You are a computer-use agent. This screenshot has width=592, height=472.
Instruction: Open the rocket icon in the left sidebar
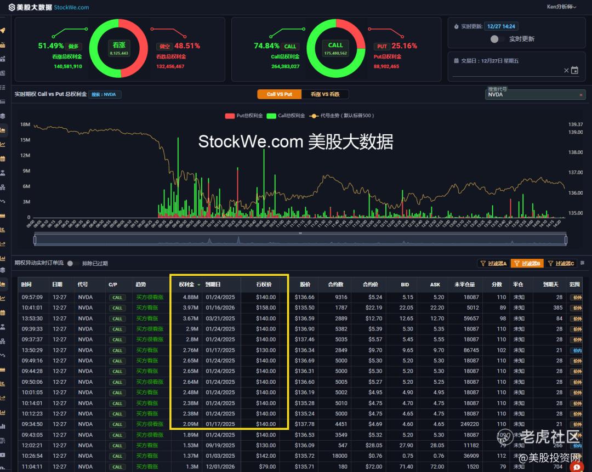point(3,31)
